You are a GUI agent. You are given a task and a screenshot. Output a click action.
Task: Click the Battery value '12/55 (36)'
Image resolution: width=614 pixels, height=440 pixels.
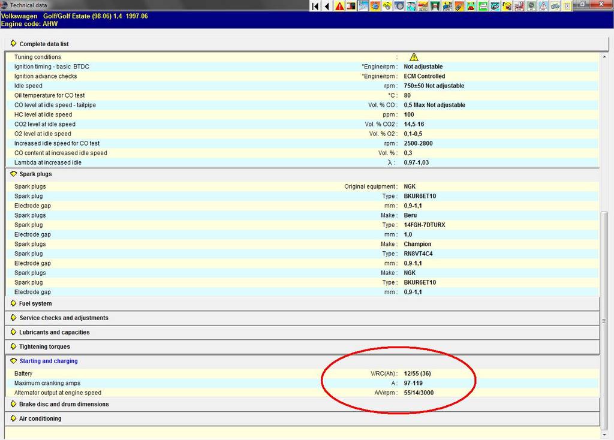click(x=417, y=373)
